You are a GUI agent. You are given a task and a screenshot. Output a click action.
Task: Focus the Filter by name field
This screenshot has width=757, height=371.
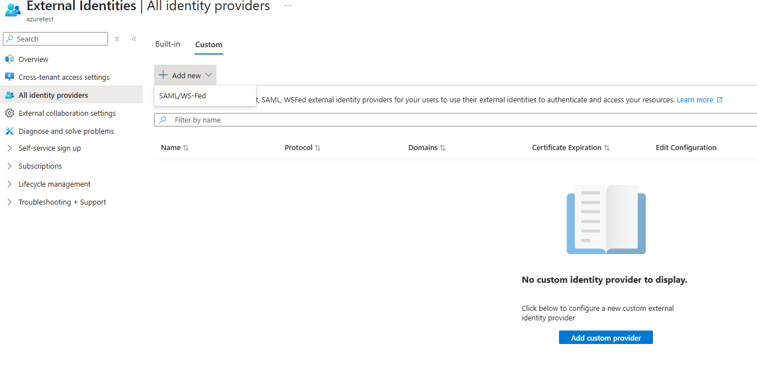[x=456, y=120]
